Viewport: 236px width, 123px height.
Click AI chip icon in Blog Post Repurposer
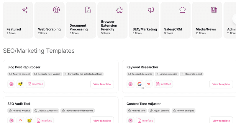point(11,84)
